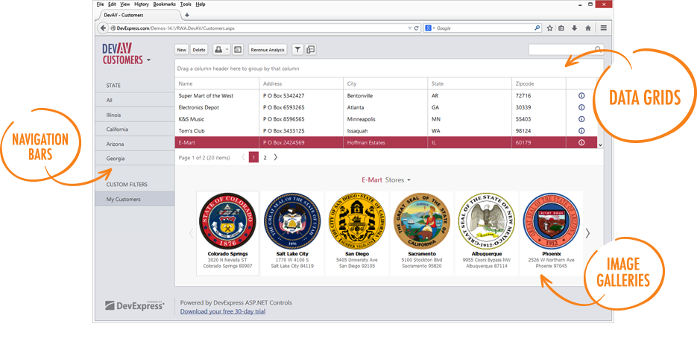Select the DevAV - Customers browser tab
This screenshot has height=353, width=697.
point(137,15)
